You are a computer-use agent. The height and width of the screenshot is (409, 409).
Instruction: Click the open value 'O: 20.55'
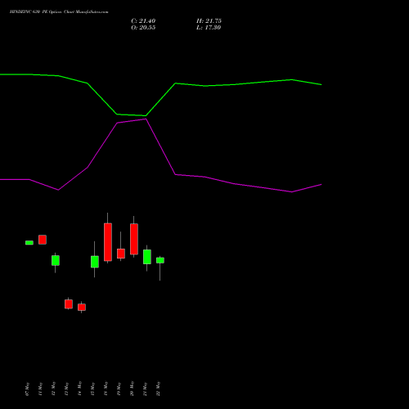coord(143,28)
